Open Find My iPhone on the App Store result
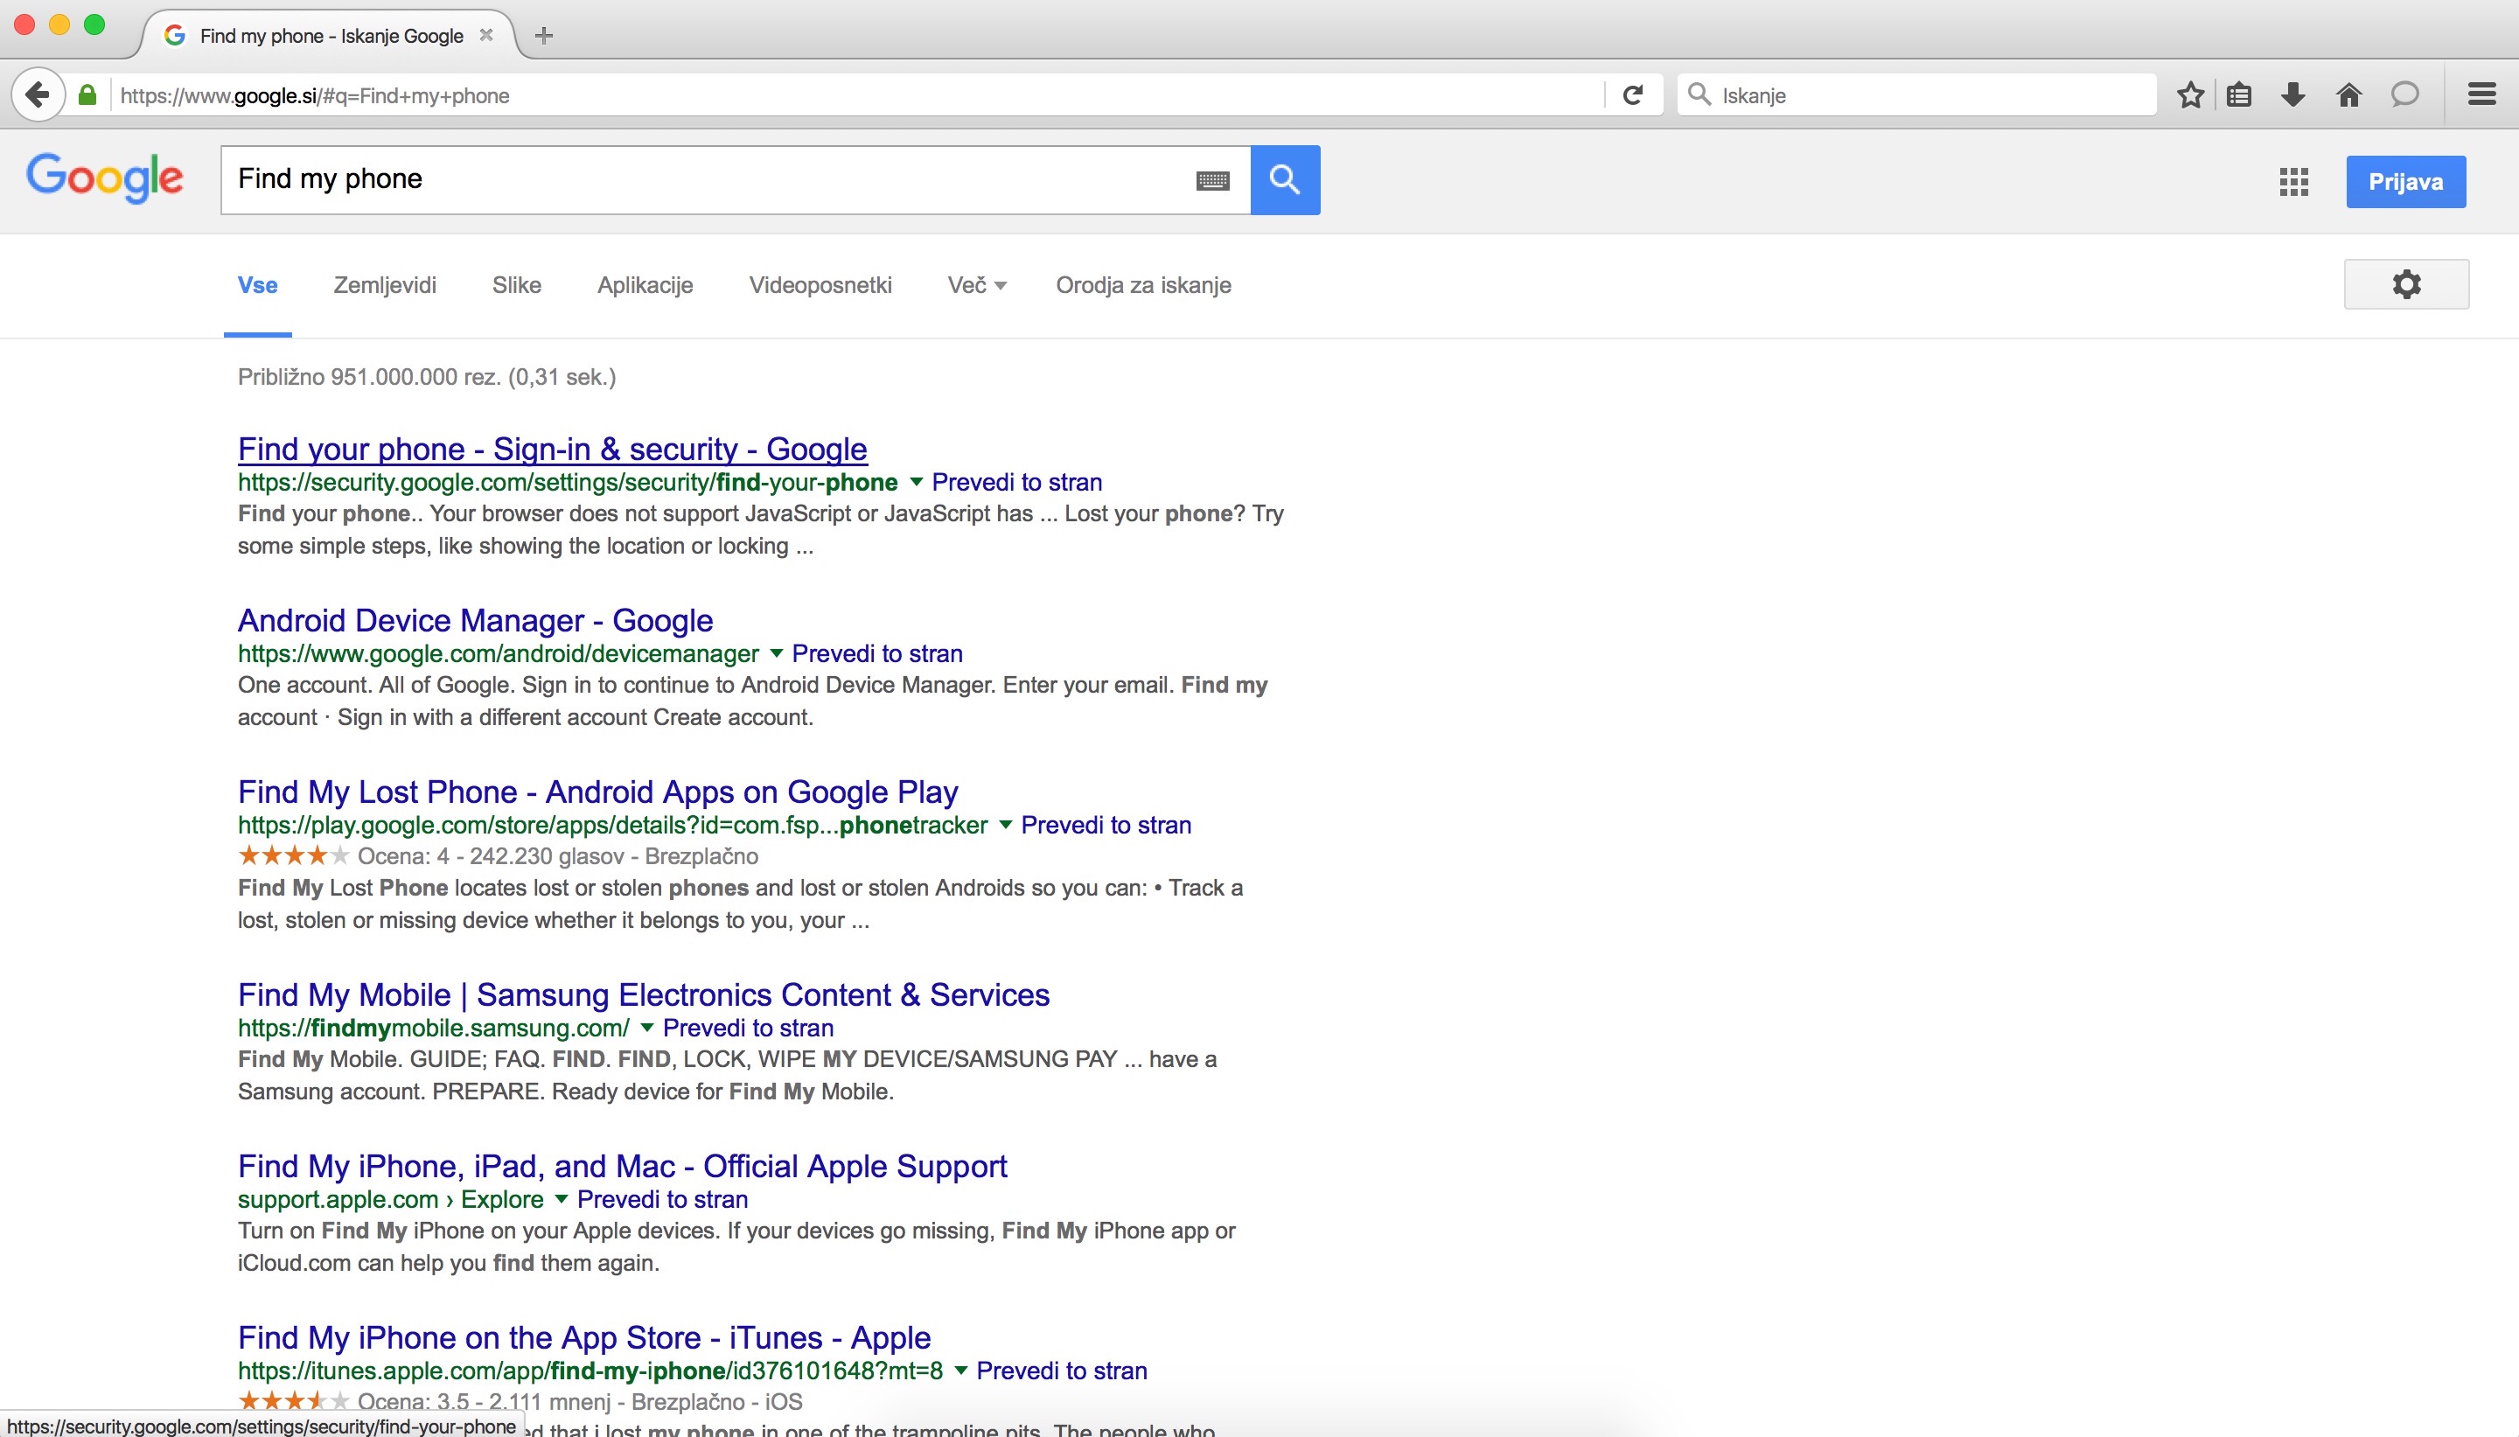This screenshot has width=2519, height=1437. (584, 1338)
